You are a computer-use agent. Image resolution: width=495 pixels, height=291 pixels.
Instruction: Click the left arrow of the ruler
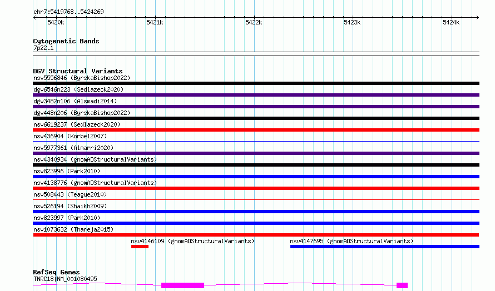[x=34, y=18]
